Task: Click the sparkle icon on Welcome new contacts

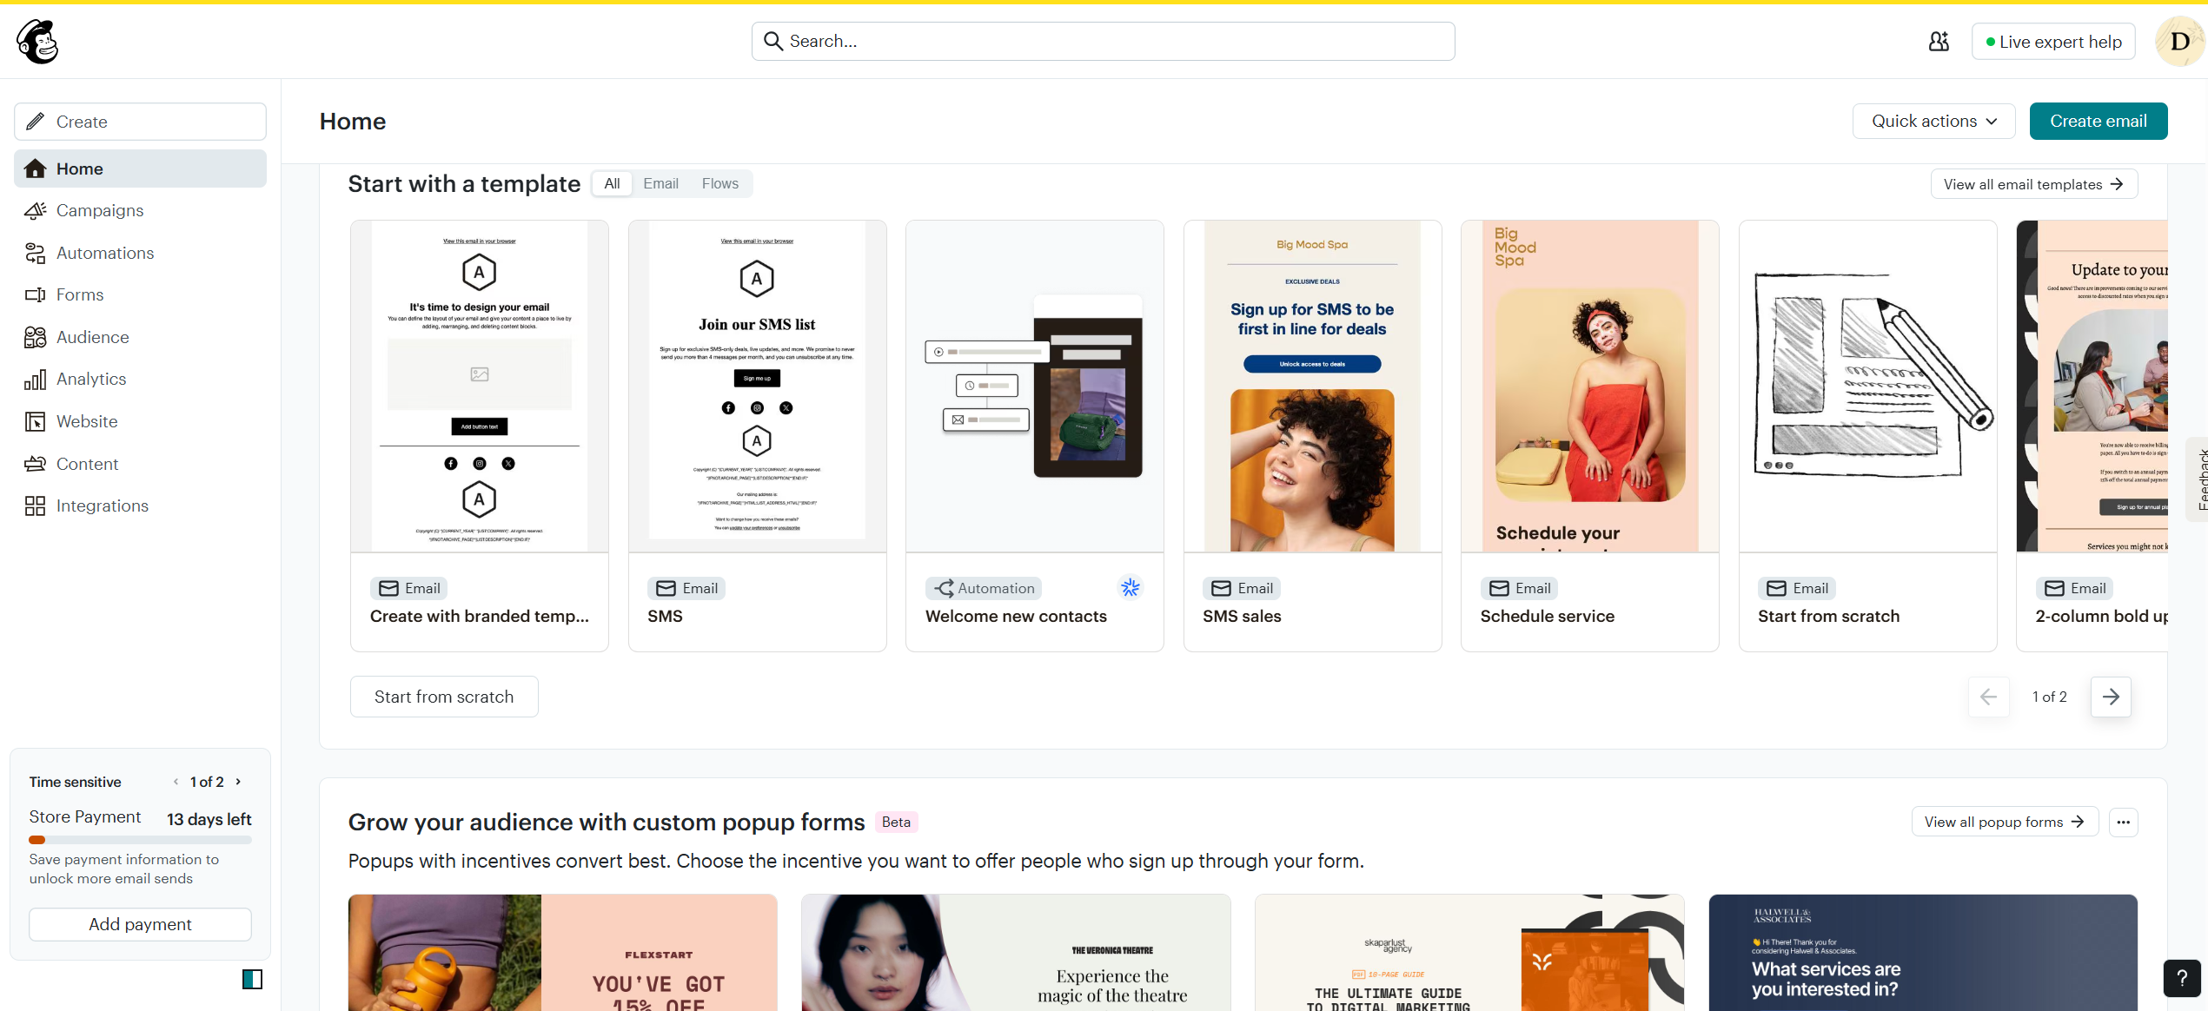Action: 1130,588
